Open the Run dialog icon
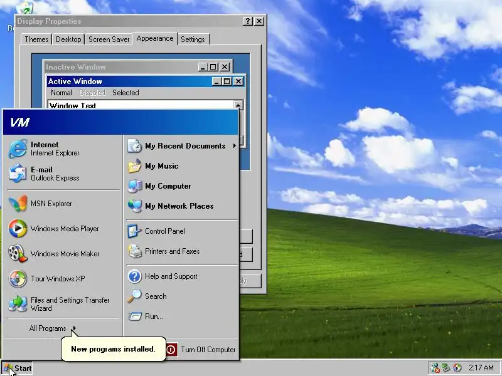 (x=135, y=316)
